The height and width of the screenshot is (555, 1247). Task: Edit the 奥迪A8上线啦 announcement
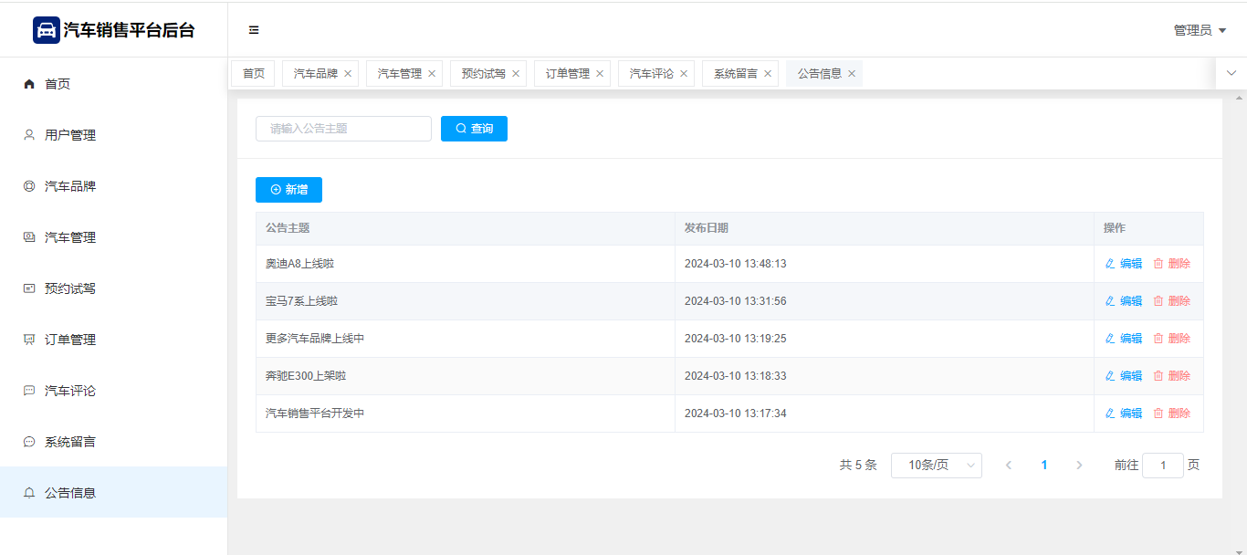tap(1124, 264)
